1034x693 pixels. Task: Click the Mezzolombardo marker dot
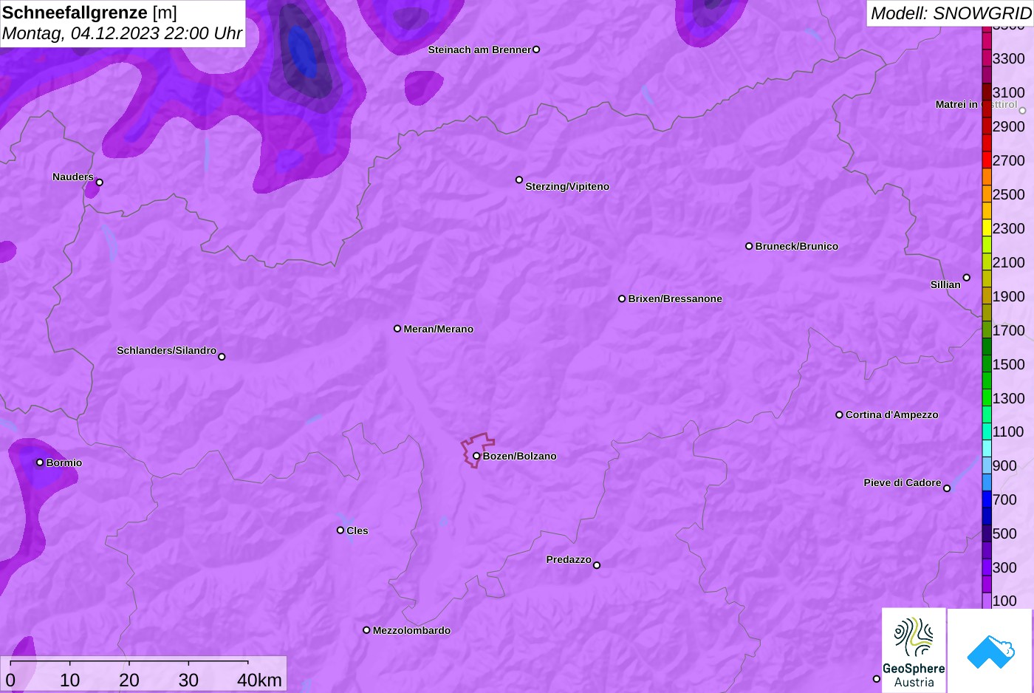click(366, 630)
